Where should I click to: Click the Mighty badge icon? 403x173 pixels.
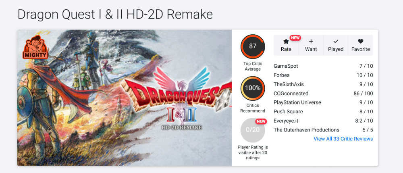coord(35,47)
